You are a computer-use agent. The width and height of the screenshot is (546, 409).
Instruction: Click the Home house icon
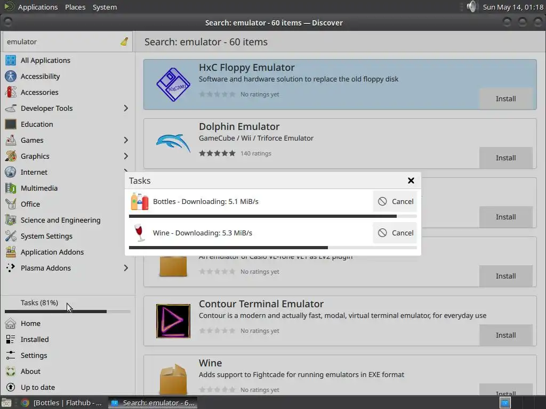[11, 323]
